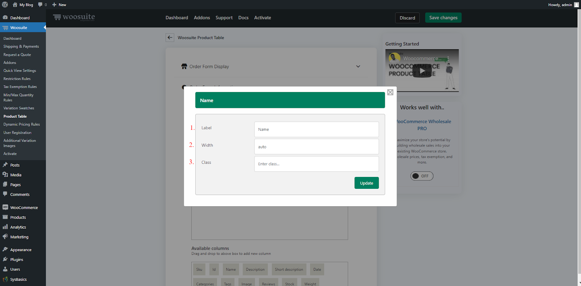This screenshot has width=581, height=286.
Task: Select the Sku available column chip
Action: coord(199,269)
